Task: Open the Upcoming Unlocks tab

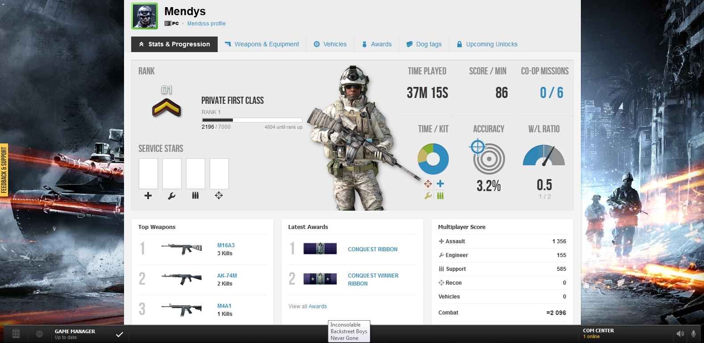Action: click(487, 44)
